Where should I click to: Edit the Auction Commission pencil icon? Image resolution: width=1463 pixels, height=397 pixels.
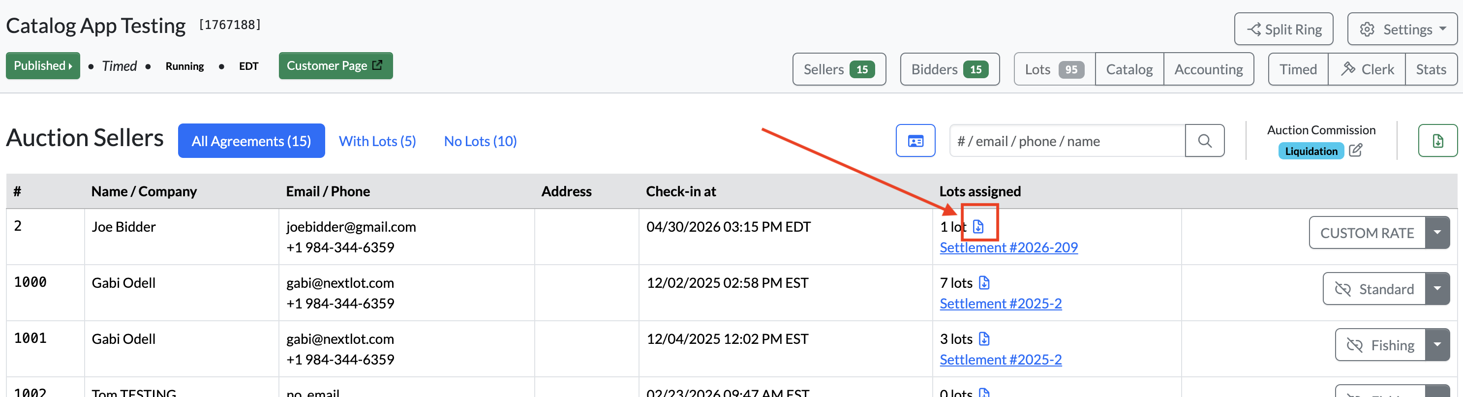[x=1356, y=151]
